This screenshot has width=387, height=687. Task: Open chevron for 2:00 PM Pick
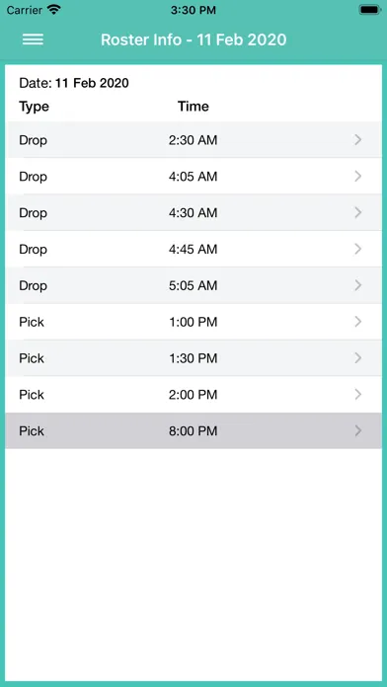coord(358,395)
